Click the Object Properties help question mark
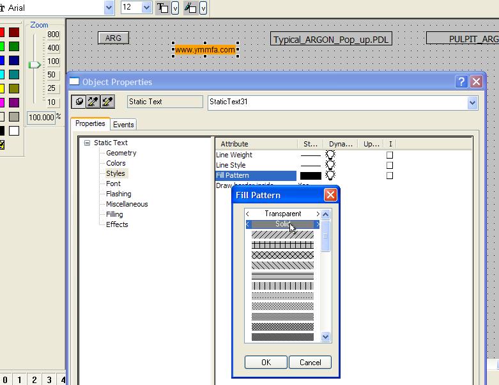499x385 pixels. pyautogui.click(x=461, y=82)
